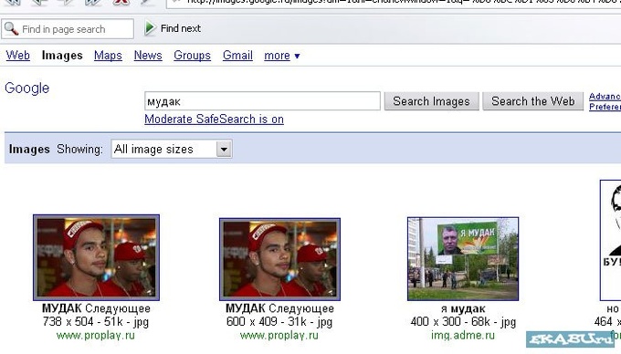Image resolution: width=621 pixels, height=354 pixels.
Task: Open Moderate SafeSearch is on link
Action: [214, 119]
